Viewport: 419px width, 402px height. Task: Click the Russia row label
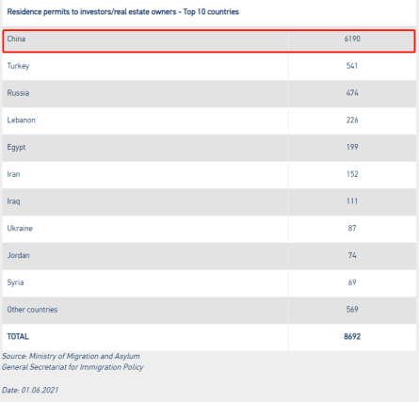(x=18, y=93)
